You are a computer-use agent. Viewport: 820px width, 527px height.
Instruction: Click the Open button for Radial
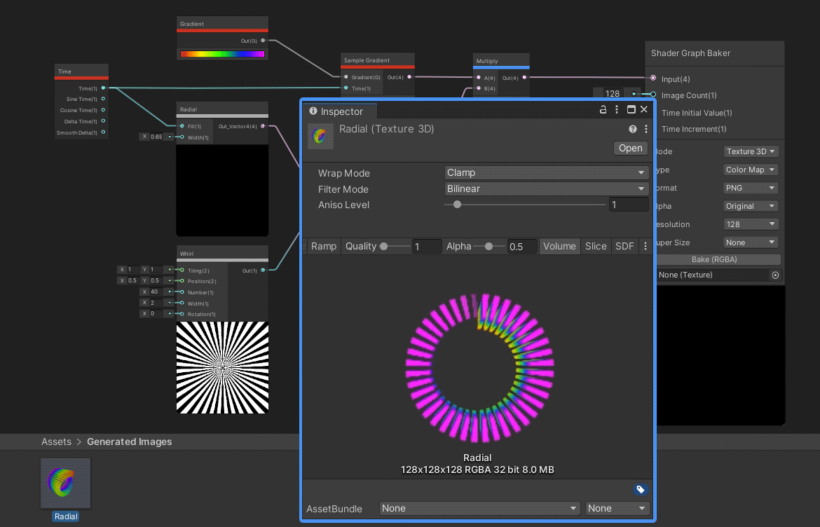630,148
